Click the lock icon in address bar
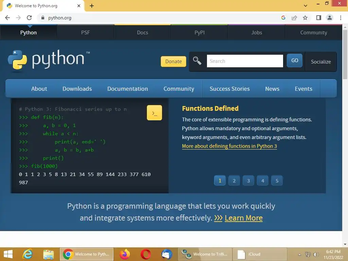This screenshot has height=261, width=348. click(43, 18)
